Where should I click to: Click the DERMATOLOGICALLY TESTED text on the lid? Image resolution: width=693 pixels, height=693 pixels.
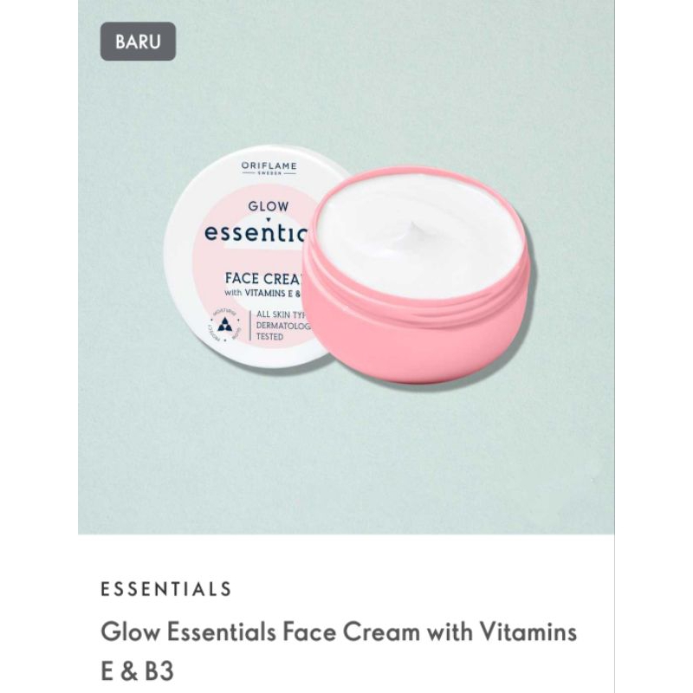[x=283, y=331]
